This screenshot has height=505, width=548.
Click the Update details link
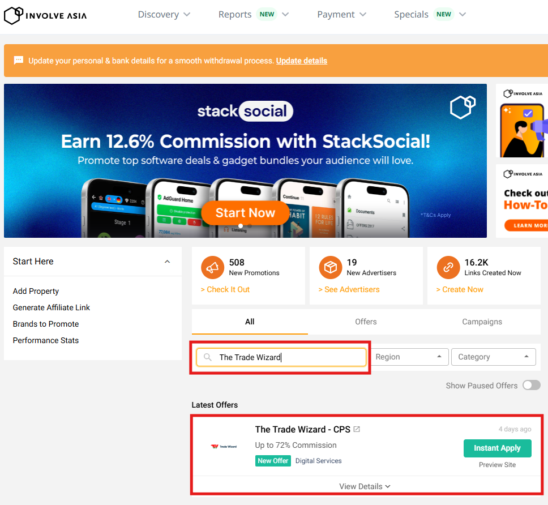click(x=301, y=61)
